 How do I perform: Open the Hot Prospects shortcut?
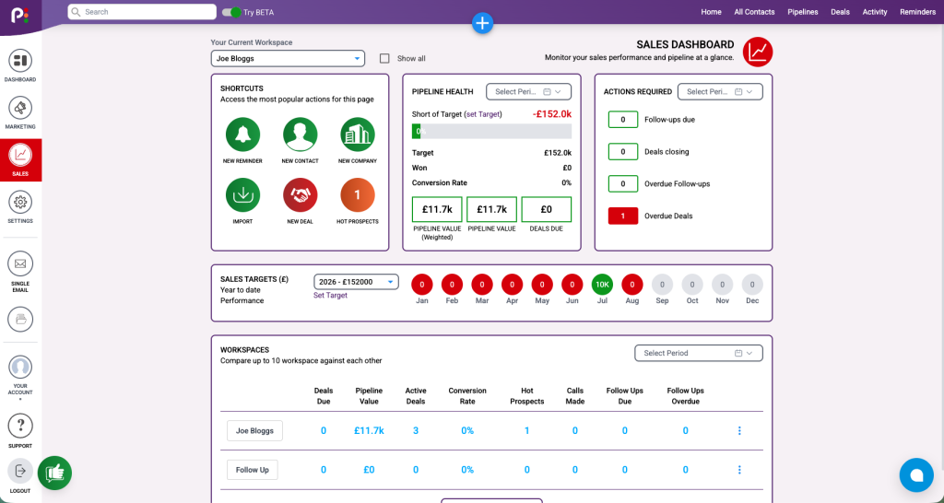tap(358, 195)
